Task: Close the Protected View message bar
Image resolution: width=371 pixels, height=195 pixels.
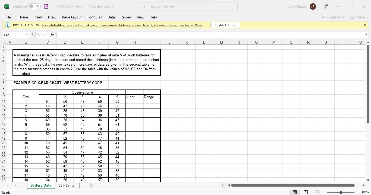Action: click(364, 25)
